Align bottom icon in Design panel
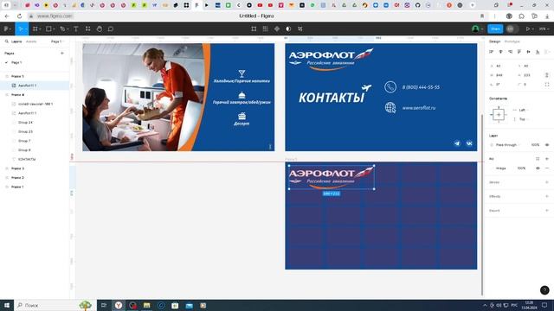Screen dimensions: 554x311 [x=538, y=52]
